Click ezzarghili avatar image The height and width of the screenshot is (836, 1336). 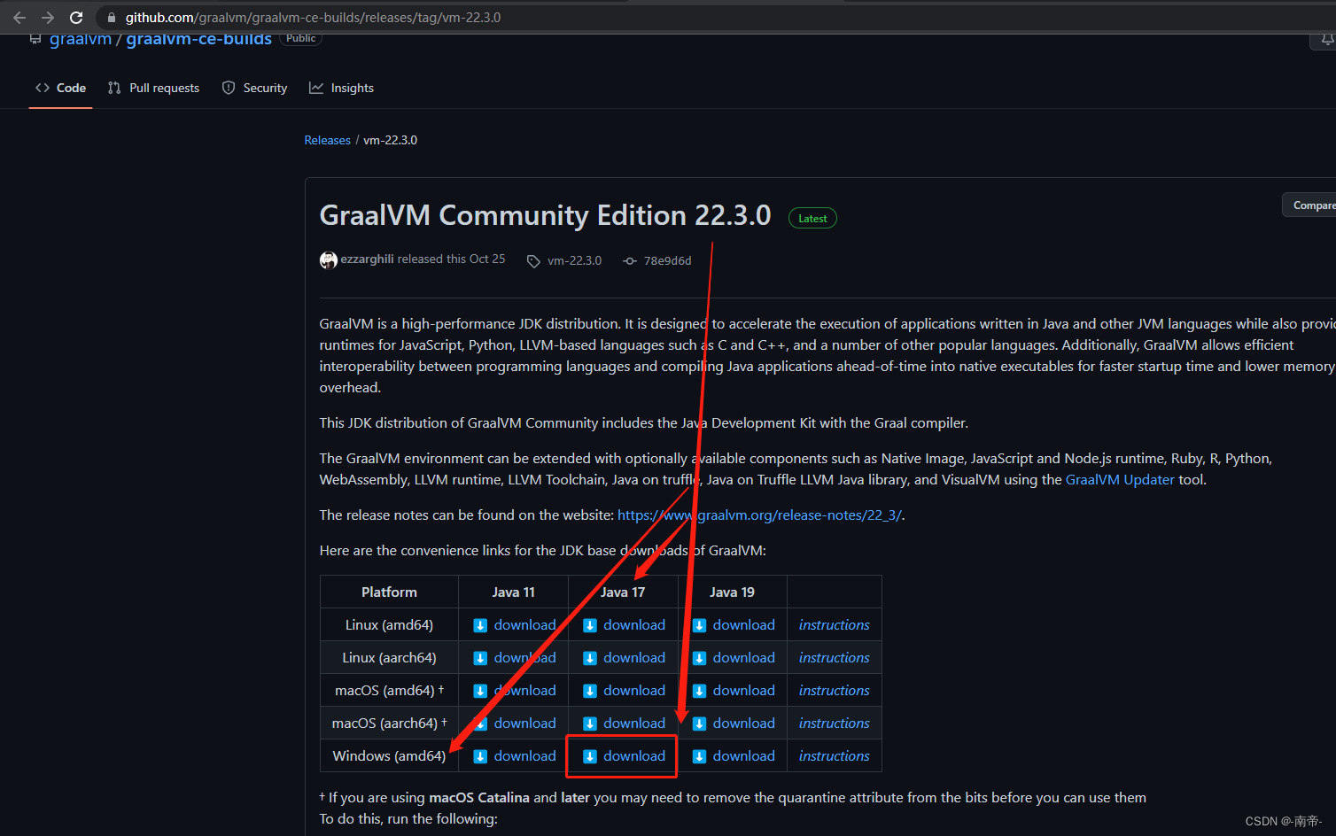pos(329,259)
